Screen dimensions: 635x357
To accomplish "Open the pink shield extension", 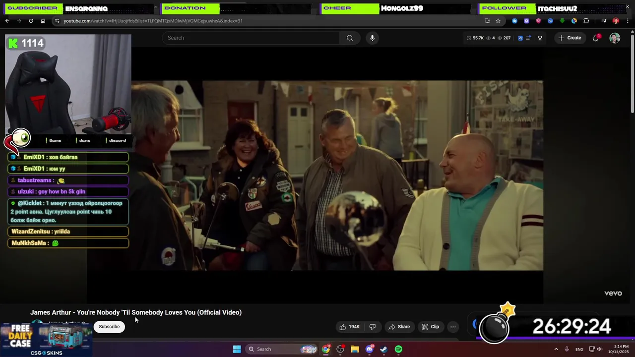I will tap(538, 21).
